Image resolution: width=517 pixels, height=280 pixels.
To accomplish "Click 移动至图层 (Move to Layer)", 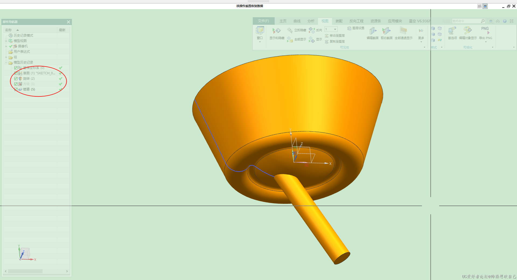I will coord(335,36).
